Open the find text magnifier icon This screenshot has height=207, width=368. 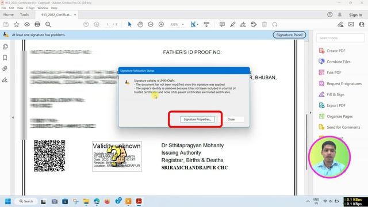click(x=48, y=24)
